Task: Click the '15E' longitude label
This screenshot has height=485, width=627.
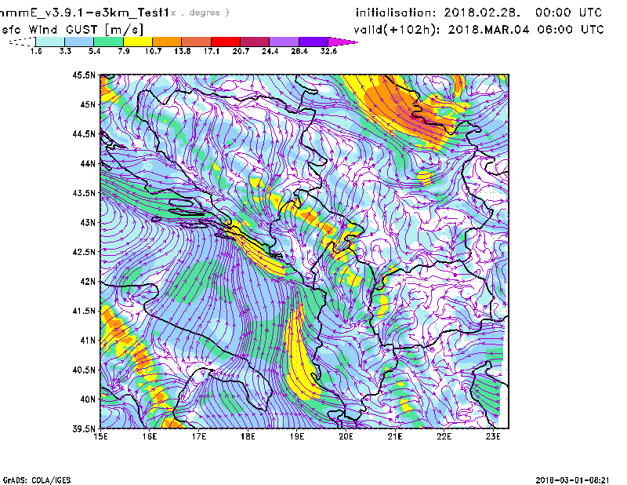Action: coord(100,436)
